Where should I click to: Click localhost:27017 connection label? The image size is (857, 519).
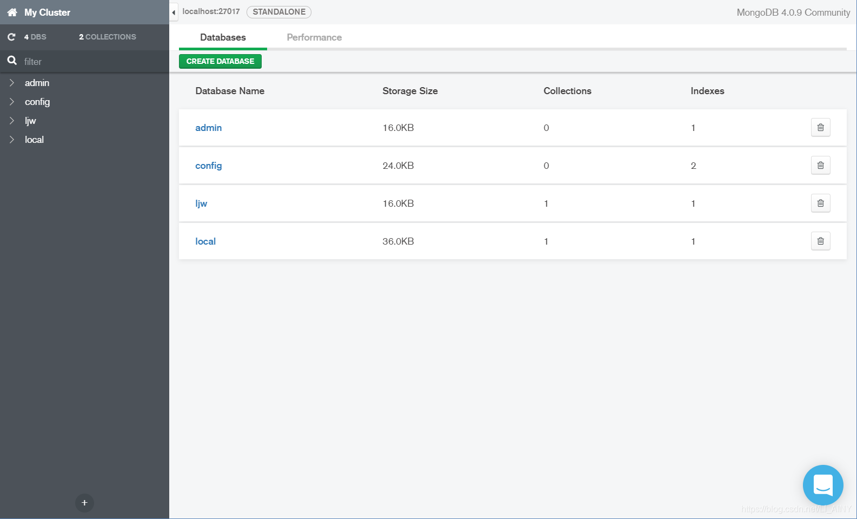(x=211, y=11)
